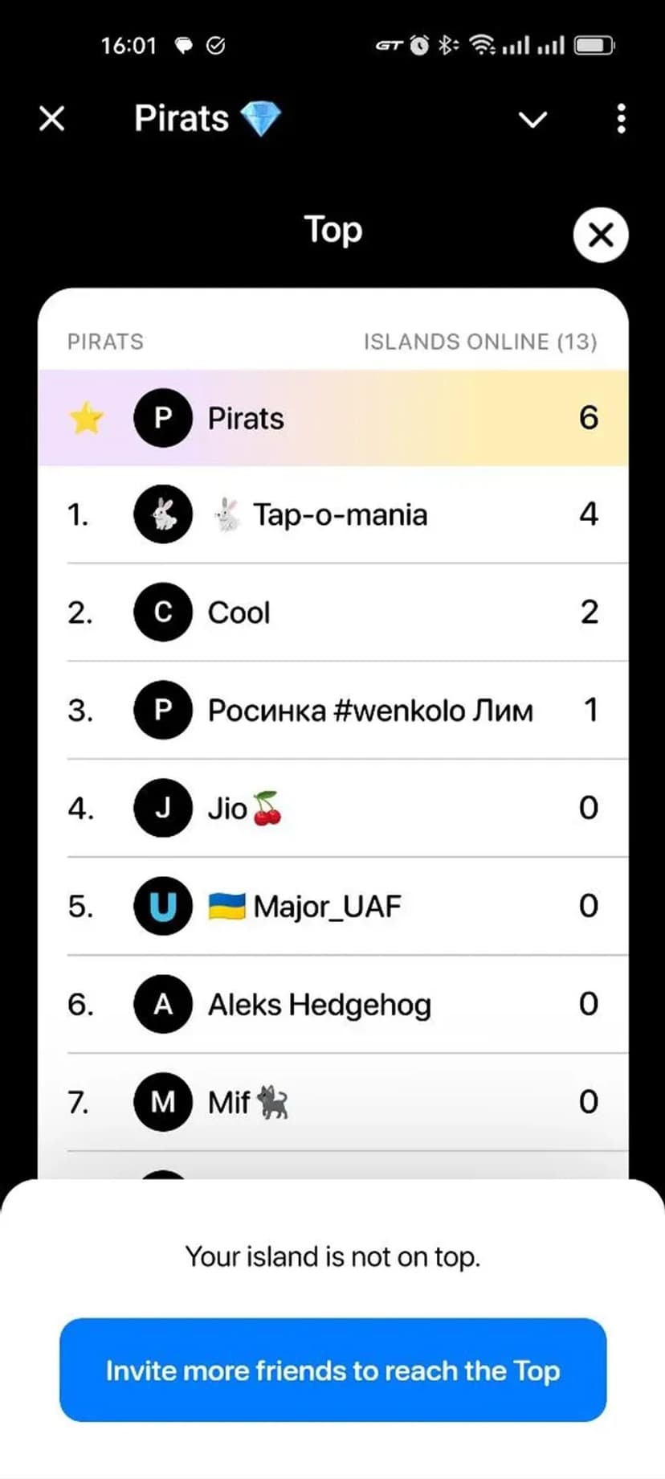Open Росинка #wenkolo Лим avatar
Image resolution: width=665 pixels, height=1479 pixels.
click(x=163, y=711)
